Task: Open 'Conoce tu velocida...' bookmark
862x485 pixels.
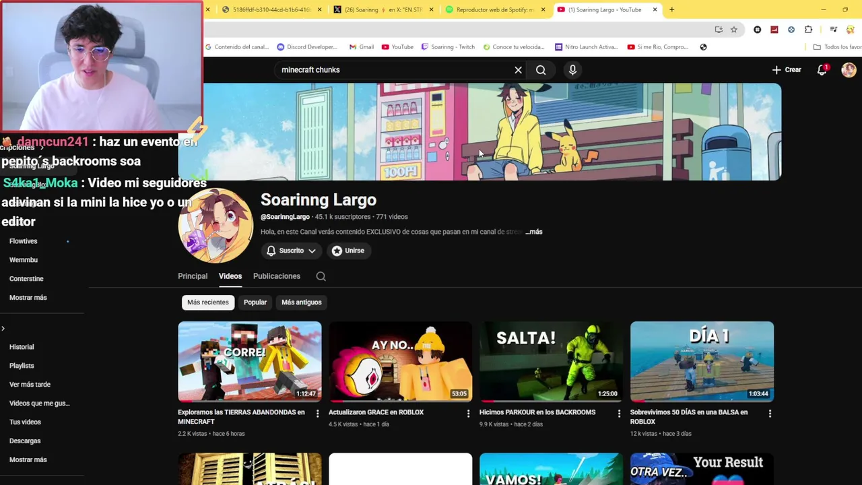Action: point(513,47)
